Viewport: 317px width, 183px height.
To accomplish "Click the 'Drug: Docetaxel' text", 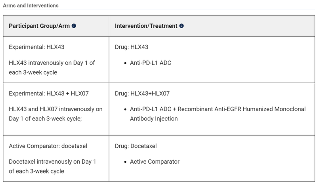I will click(136, 146).
